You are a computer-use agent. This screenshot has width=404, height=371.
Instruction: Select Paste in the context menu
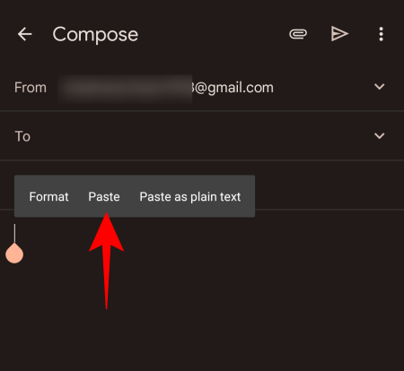104,196
